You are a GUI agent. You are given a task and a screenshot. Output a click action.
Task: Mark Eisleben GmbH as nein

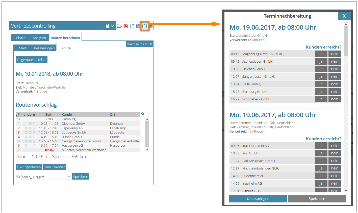[x=335, y=69]
